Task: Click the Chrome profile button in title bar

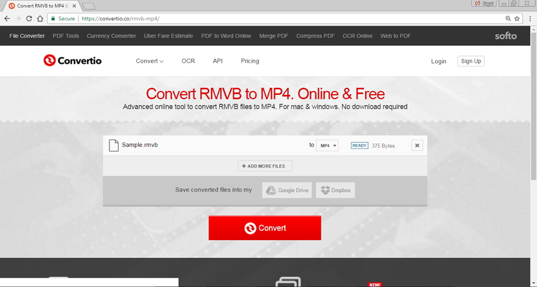Action: tap(484, 3)
